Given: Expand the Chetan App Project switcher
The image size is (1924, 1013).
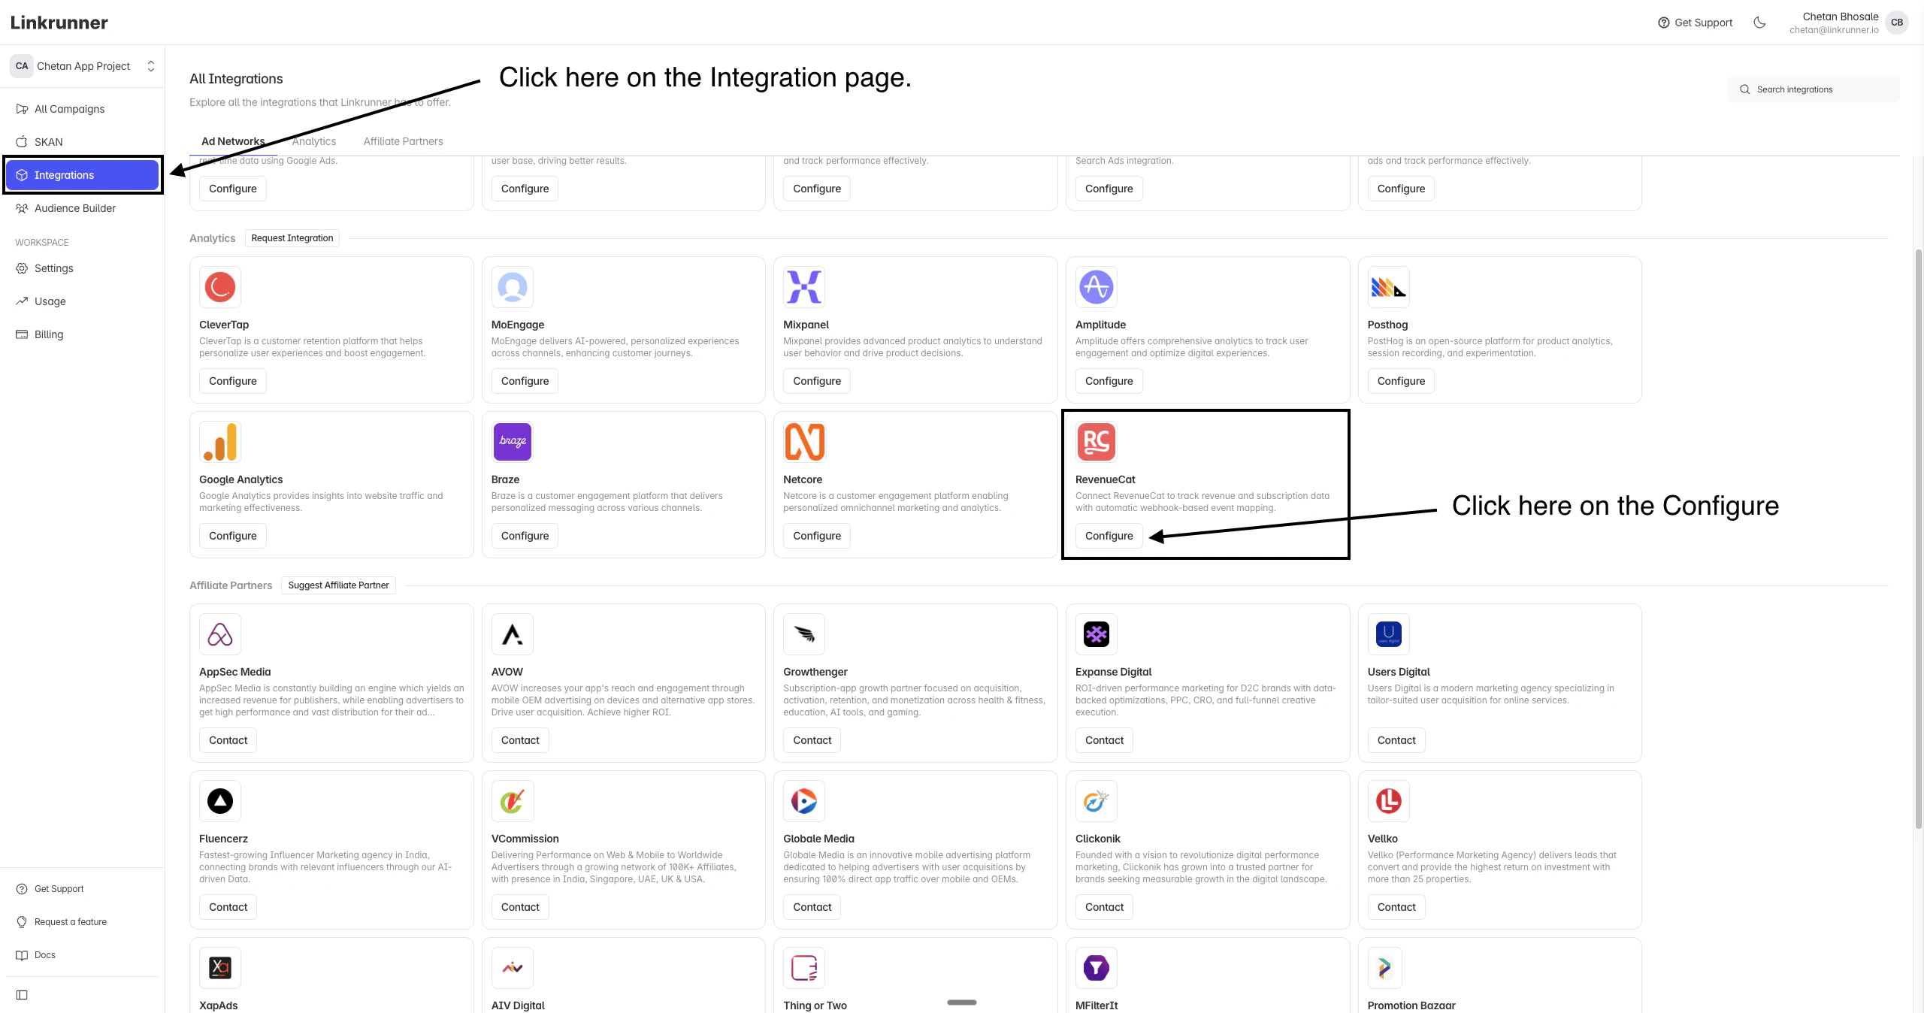Looking at the screenshot, I should click(x=150, y=65).
